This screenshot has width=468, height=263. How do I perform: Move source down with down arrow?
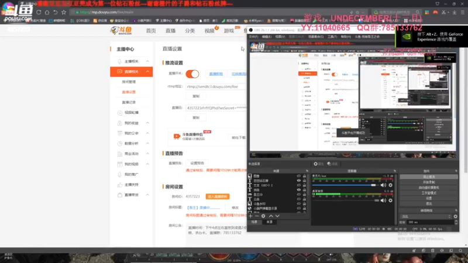(x=277, y=216)
